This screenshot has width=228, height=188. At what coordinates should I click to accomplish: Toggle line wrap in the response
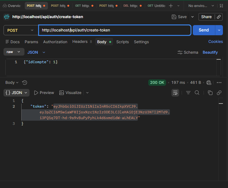click(175, 93)
